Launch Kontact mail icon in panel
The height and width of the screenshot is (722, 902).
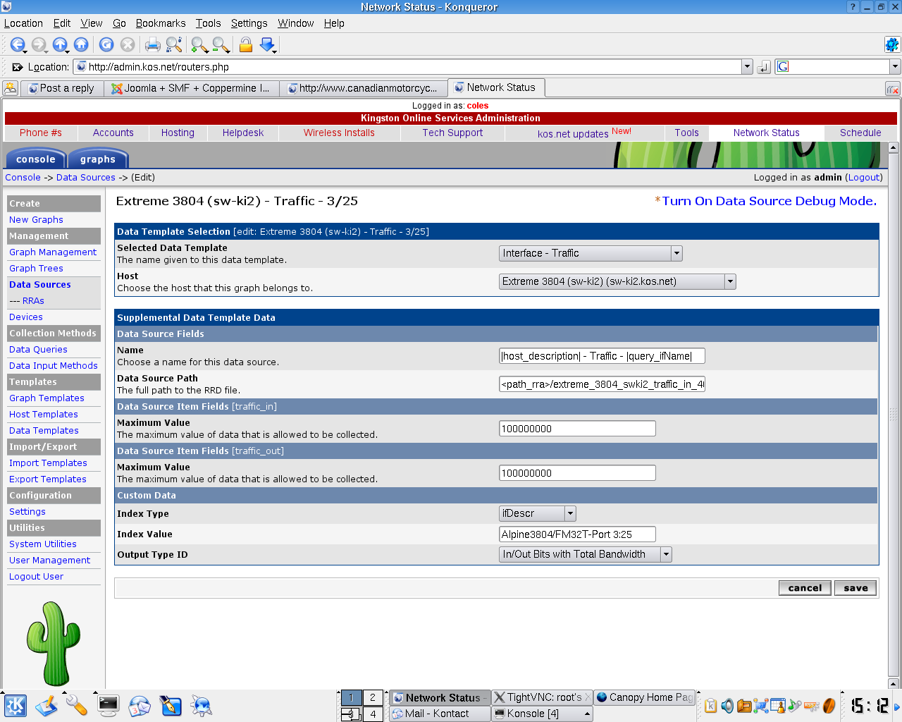pos(140,706)
